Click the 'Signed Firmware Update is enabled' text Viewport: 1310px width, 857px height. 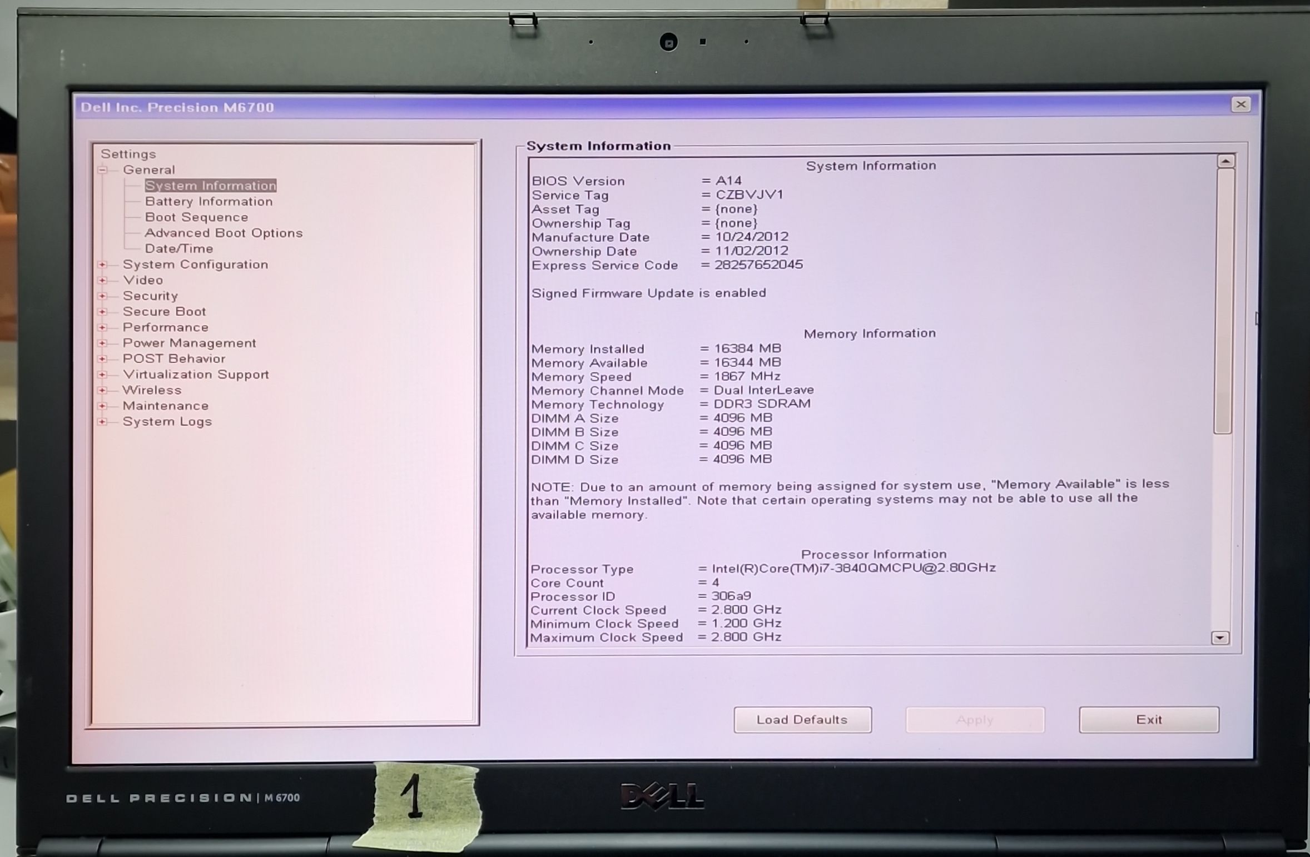(x=648, y=293)
